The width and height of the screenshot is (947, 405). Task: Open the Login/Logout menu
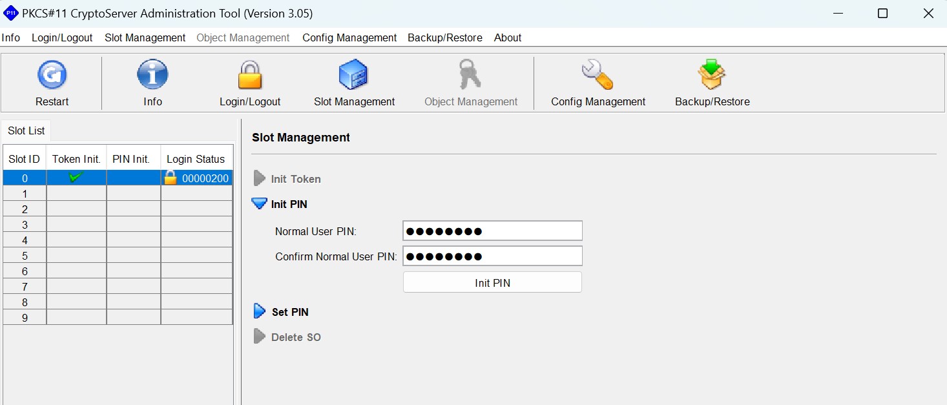click(62, 37)
